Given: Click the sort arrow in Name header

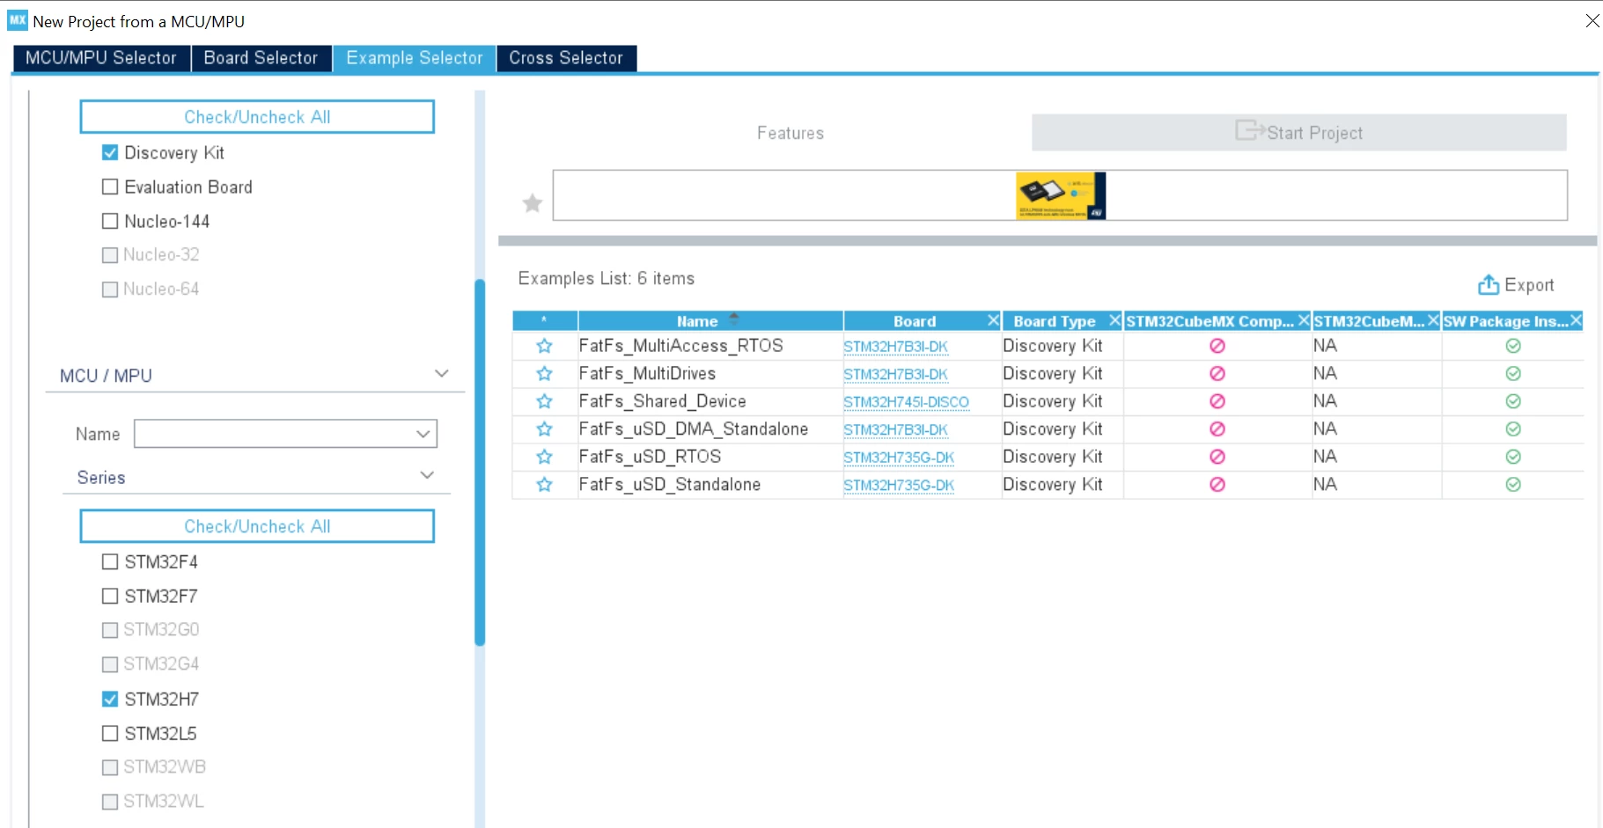Looking at the screenshot, I should pos(734,319).
